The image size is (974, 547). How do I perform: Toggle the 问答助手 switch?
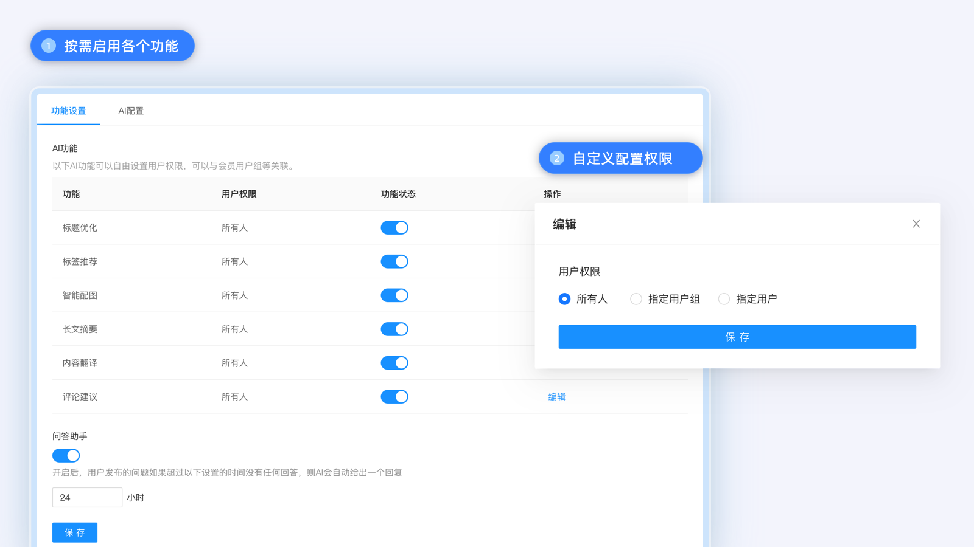click(x=66, y=455)
